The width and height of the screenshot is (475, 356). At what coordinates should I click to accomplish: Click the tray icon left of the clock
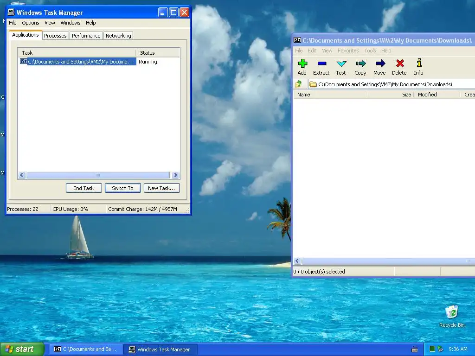click(441, 349)
